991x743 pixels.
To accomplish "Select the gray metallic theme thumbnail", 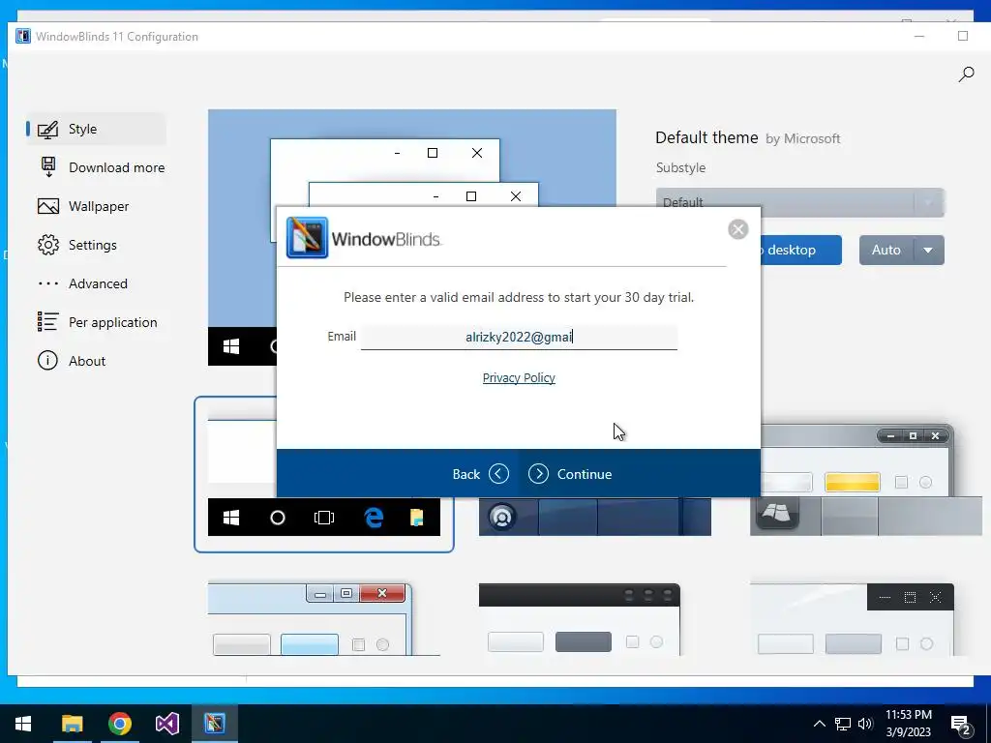I will [866, 480].
